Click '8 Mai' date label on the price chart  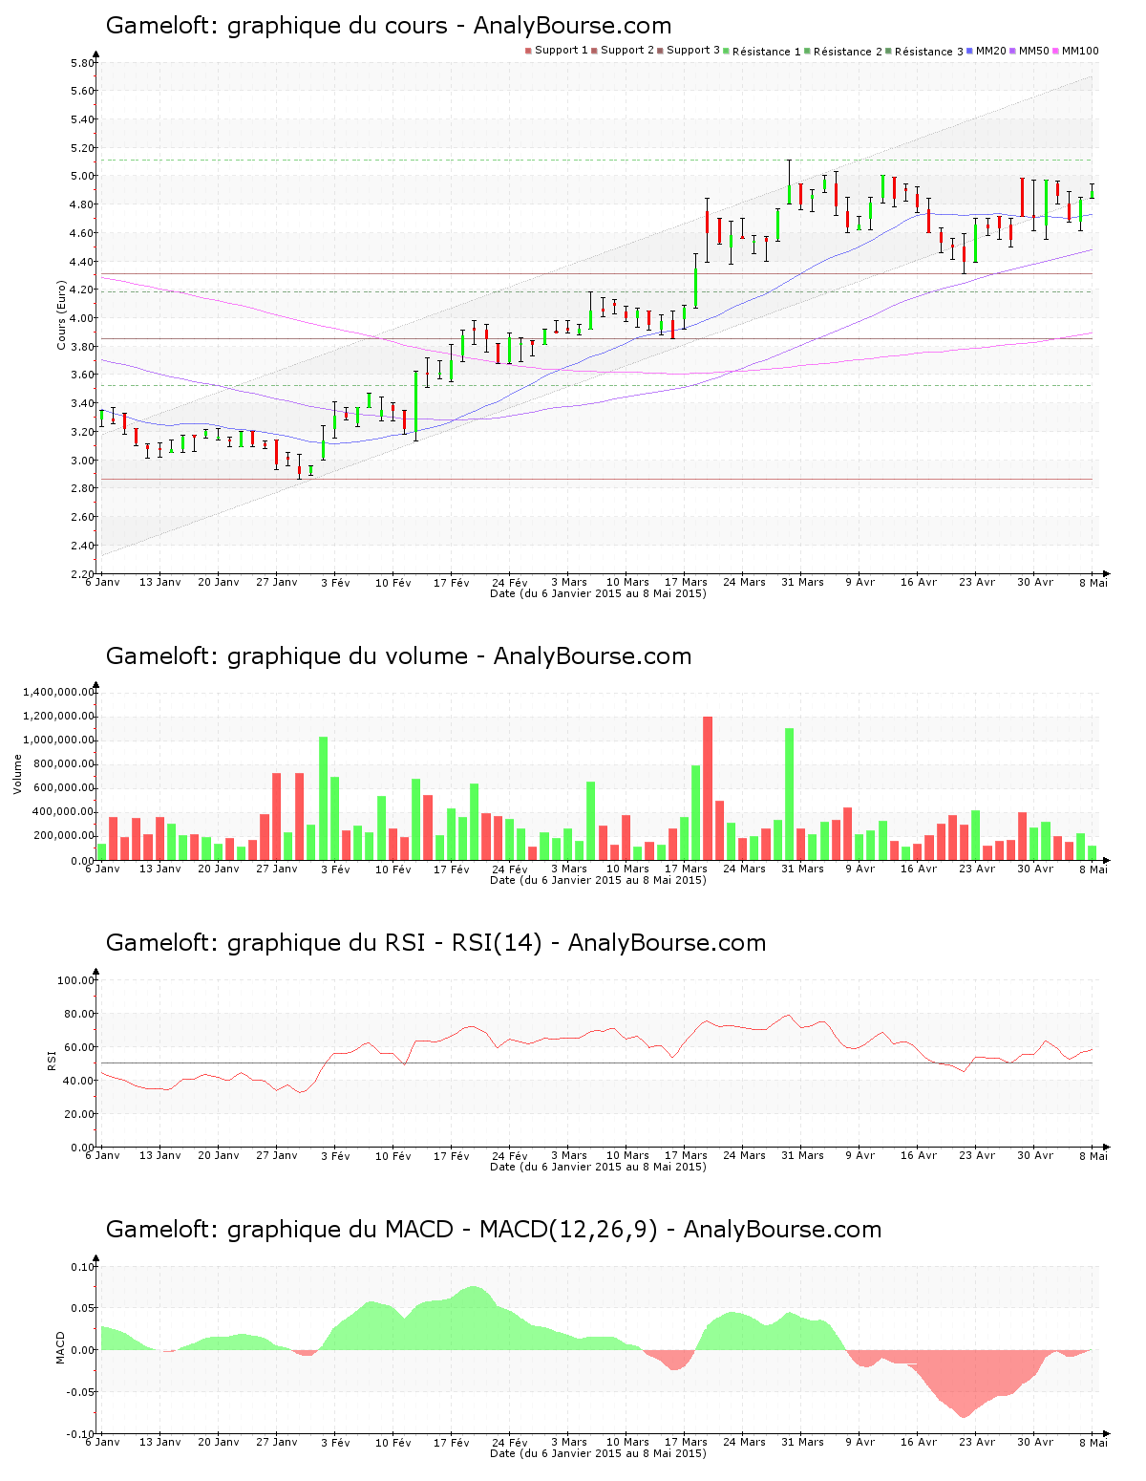(1094, 582)
